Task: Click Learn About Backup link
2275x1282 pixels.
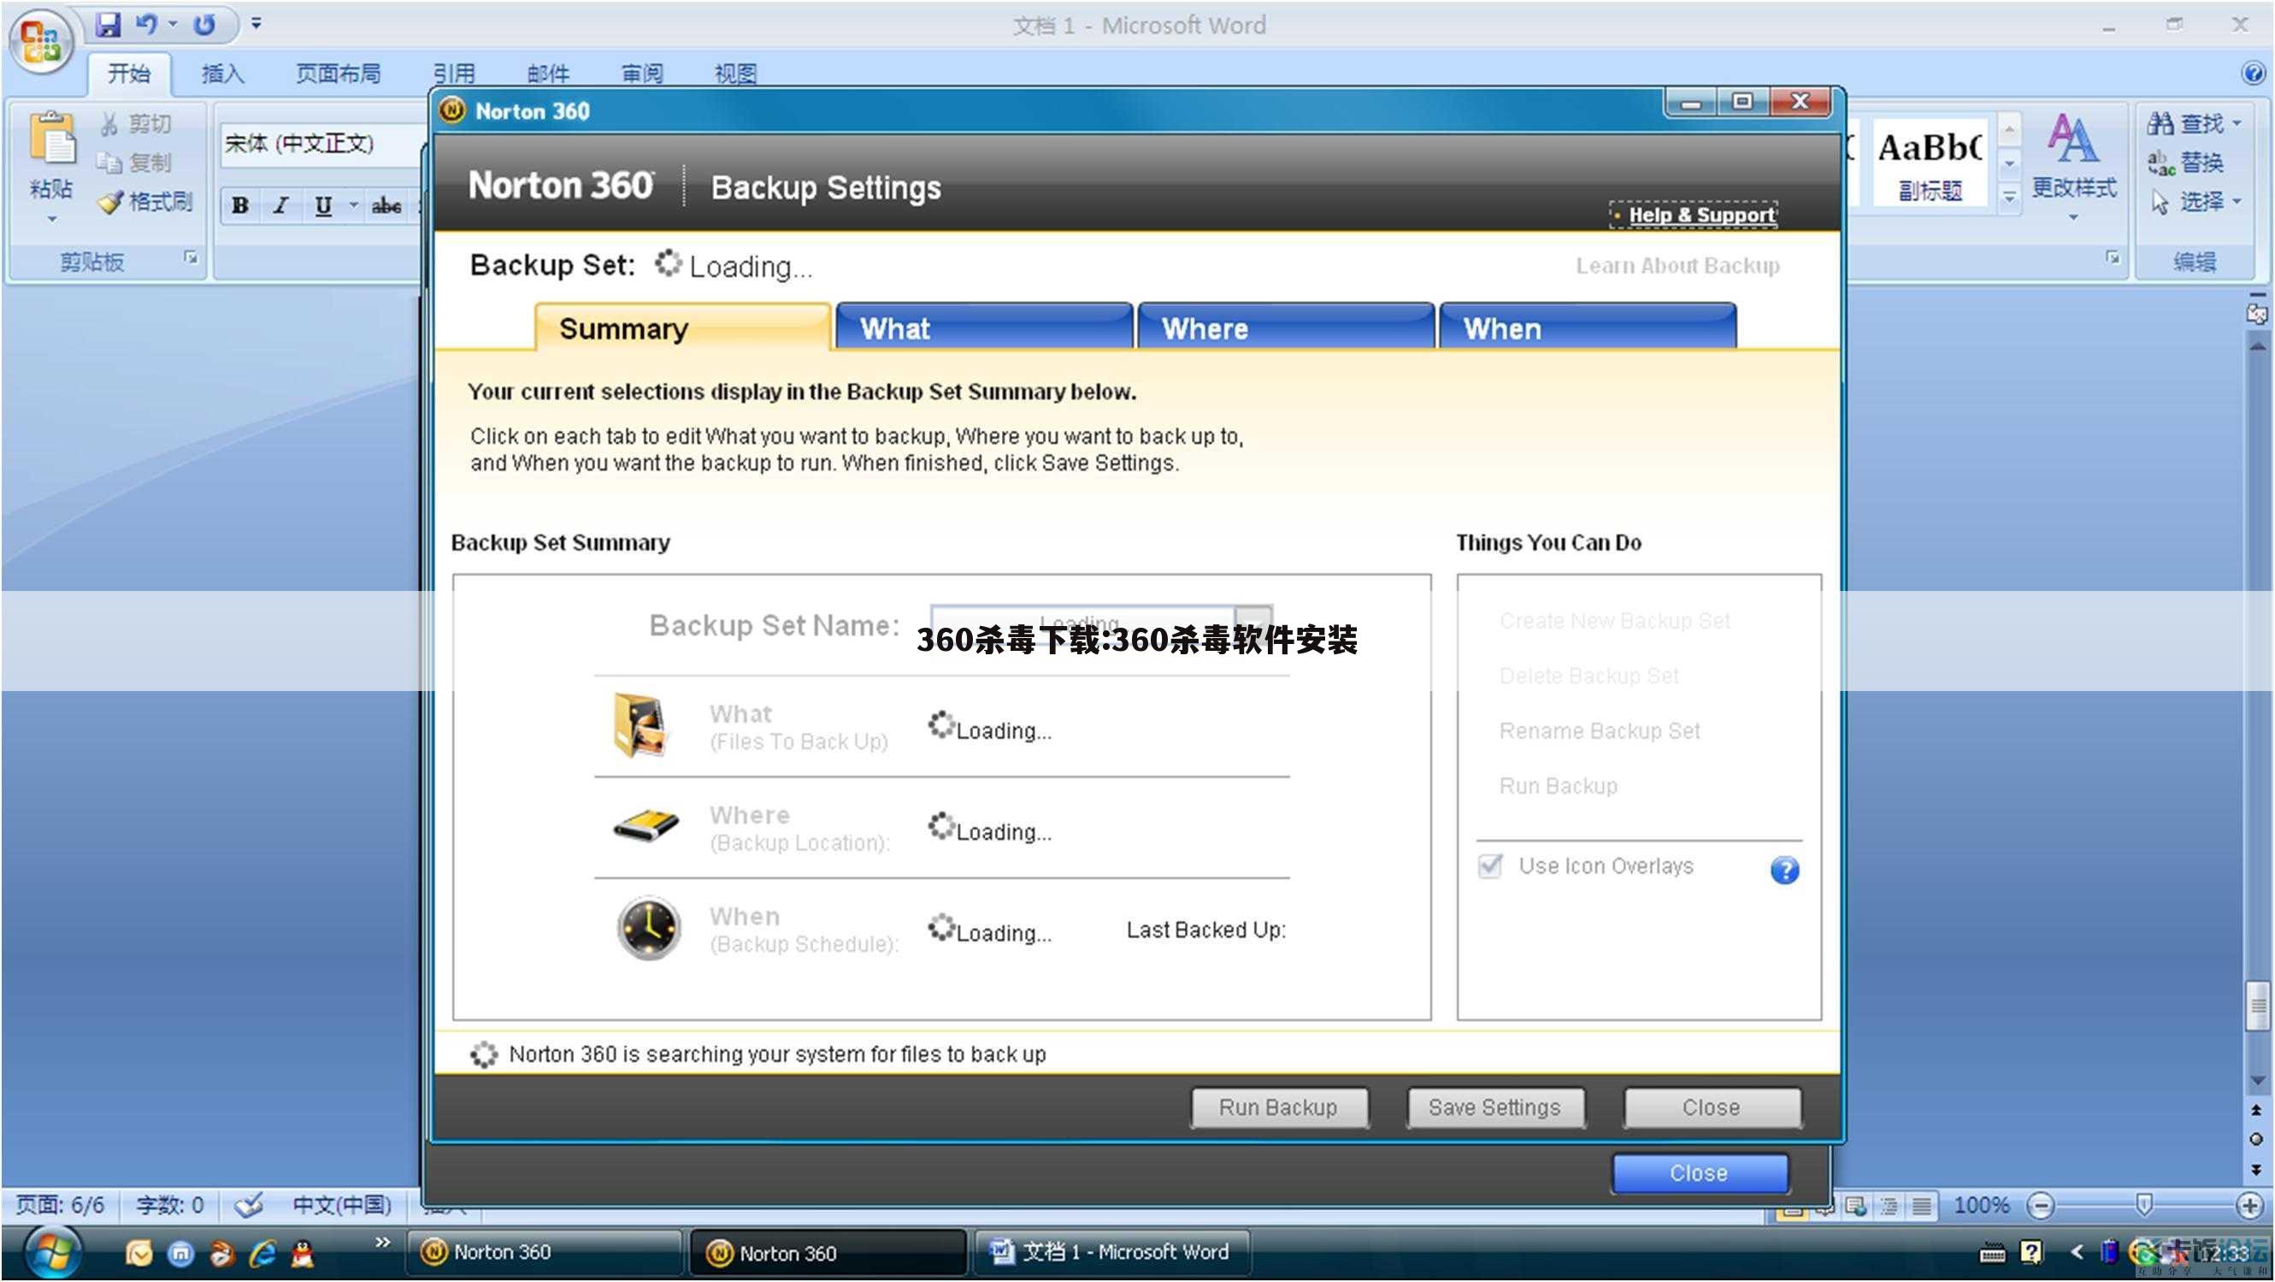Action: tap(1678, 266)
